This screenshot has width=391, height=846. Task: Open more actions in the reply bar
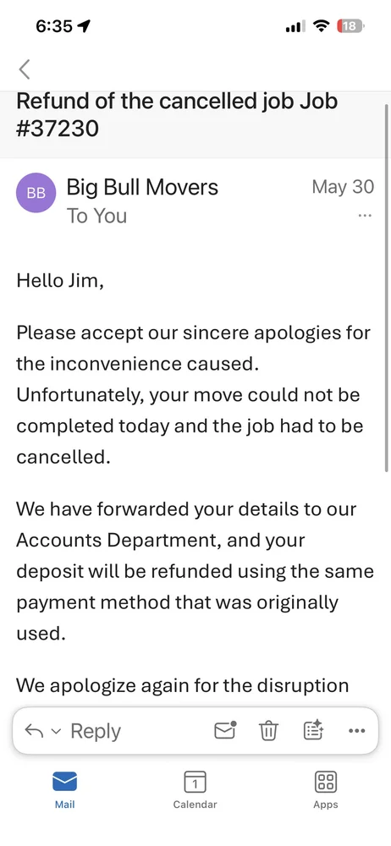point(357,731)
